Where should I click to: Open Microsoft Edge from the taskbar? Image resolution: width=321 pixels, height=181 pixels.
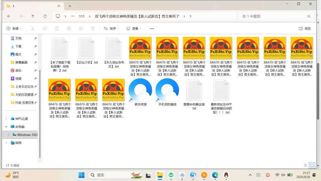click(x=215, y=175)
